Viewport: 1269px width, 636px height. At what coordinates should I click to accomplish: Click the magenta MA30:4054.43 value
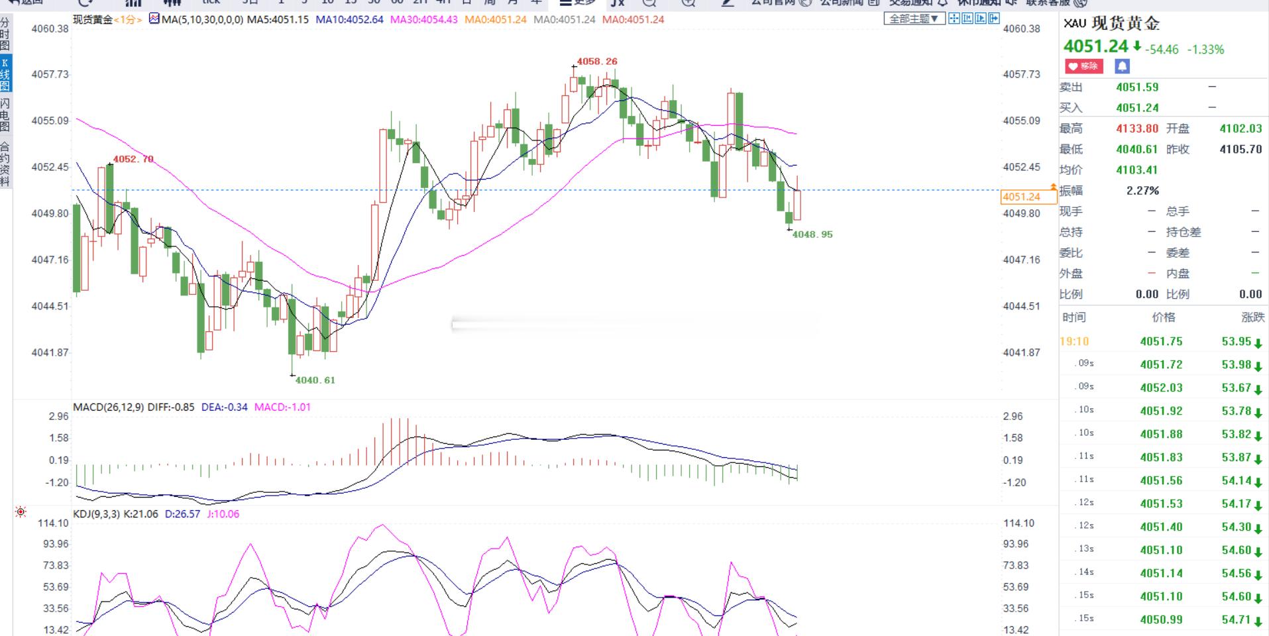(x=423, y=19)
